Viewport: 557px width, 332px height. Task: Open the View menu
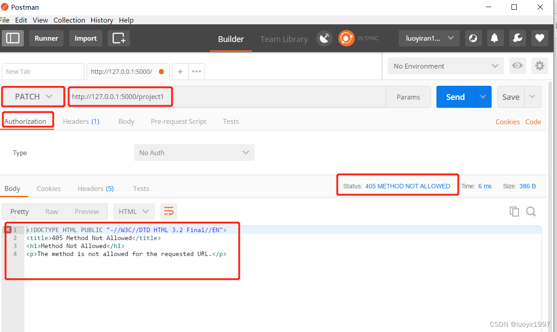(40, 20)
